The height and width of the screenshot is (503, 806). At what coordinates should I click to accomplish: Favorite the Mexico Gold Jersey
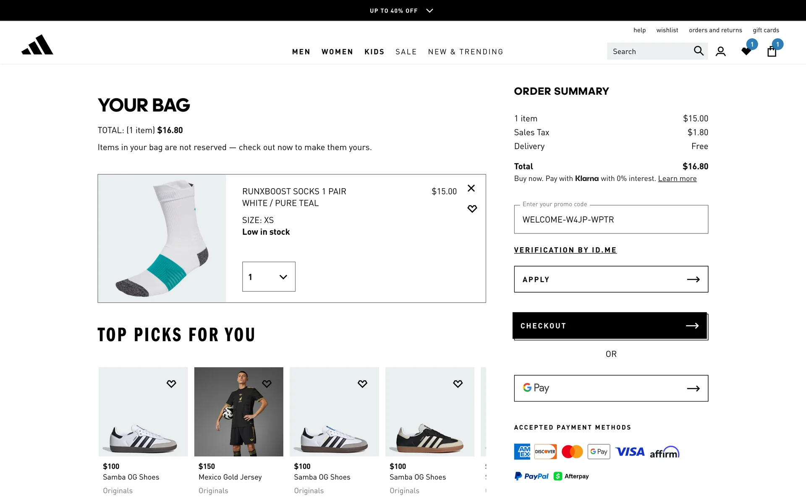[267, 384]
